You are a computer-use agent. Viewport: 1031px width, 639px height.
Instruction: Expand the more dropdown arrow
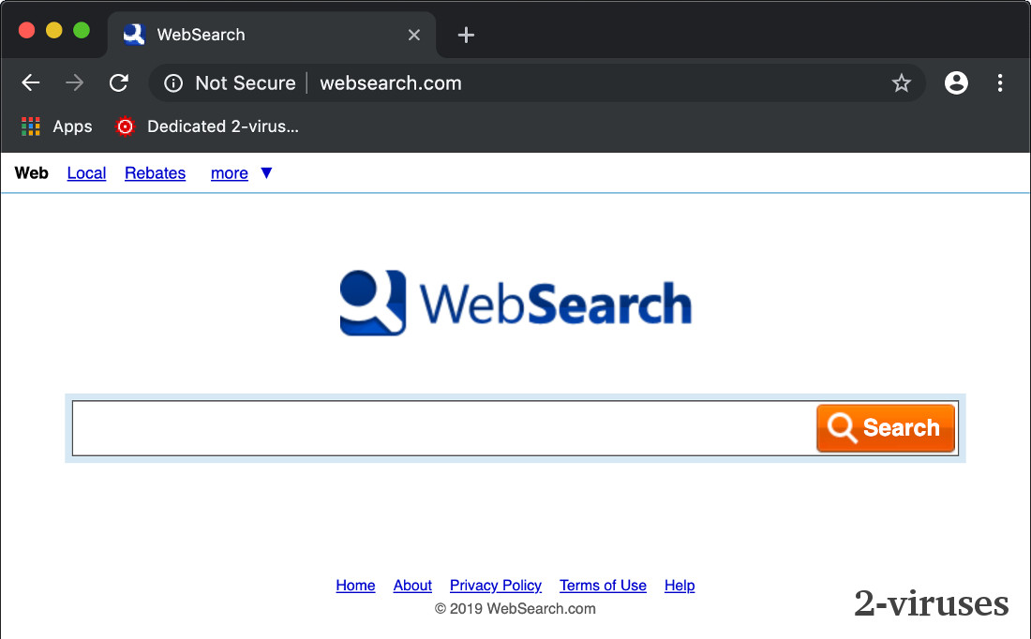pos(266,173)
